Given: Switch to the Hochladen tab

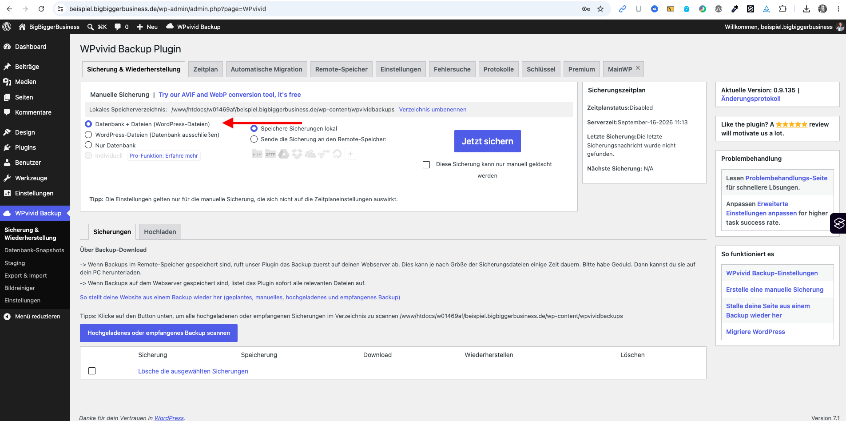Looking at the screenshot, I should pos(160,232).
